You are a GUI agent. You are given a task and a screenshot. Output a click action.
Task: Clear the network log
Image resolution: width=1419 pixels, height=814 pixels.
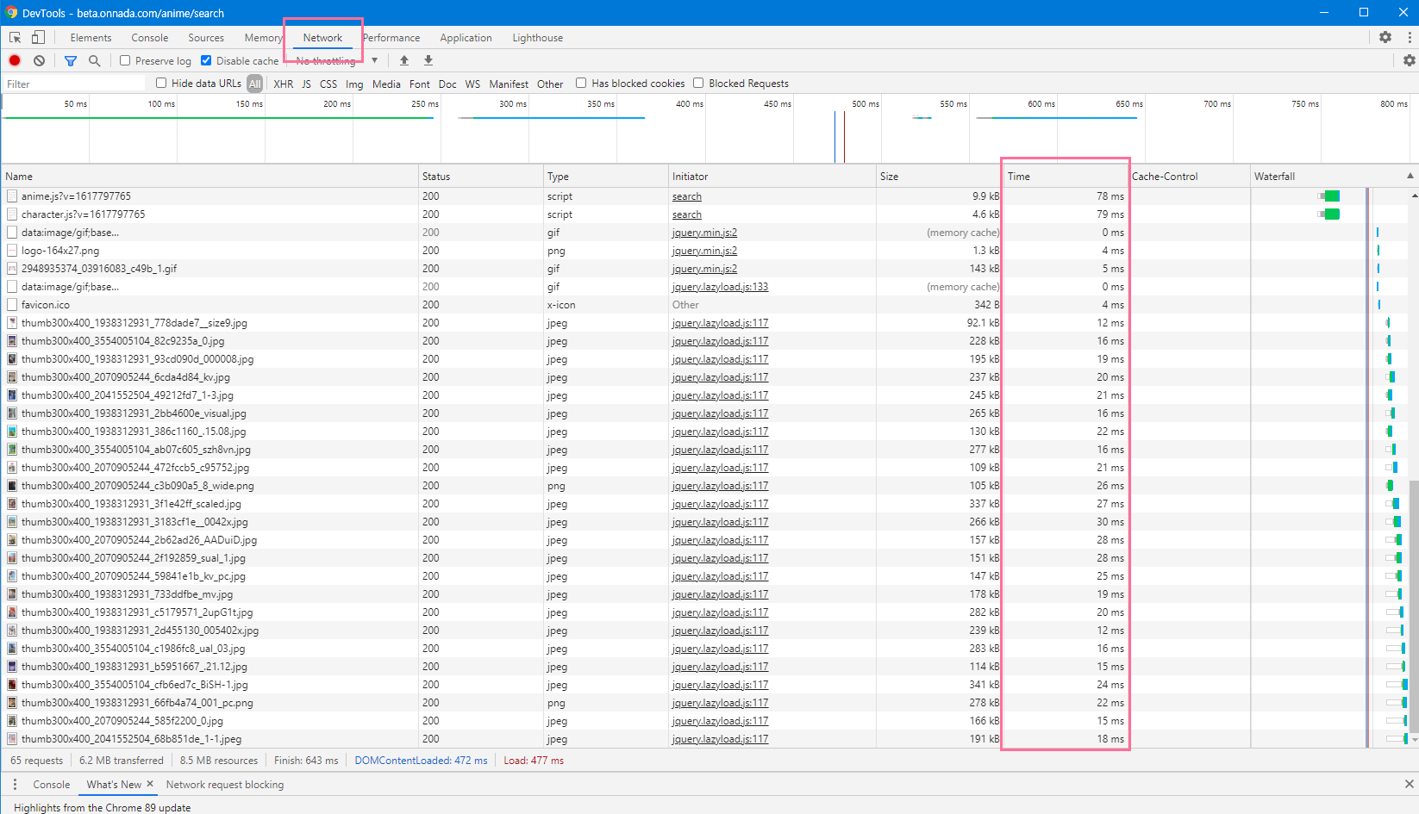click(x=39, y=60)
